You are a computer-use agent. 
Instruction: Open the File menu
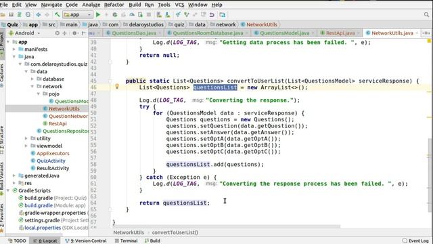coord(4,5)
